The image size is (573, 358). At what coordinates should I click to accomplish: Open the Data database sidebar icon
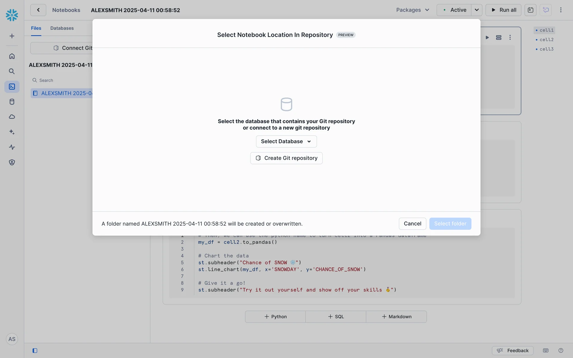[x=12, y=102]
